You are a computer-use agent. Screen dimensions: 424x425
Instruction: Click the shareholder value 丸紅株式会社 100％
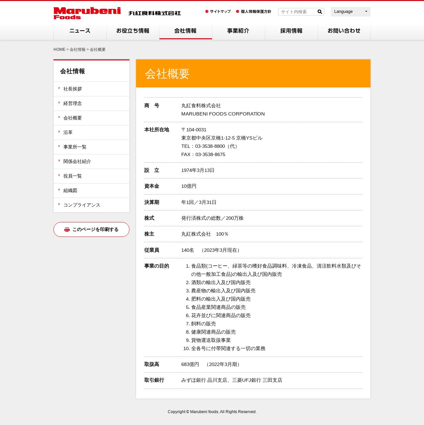point(205,234)
